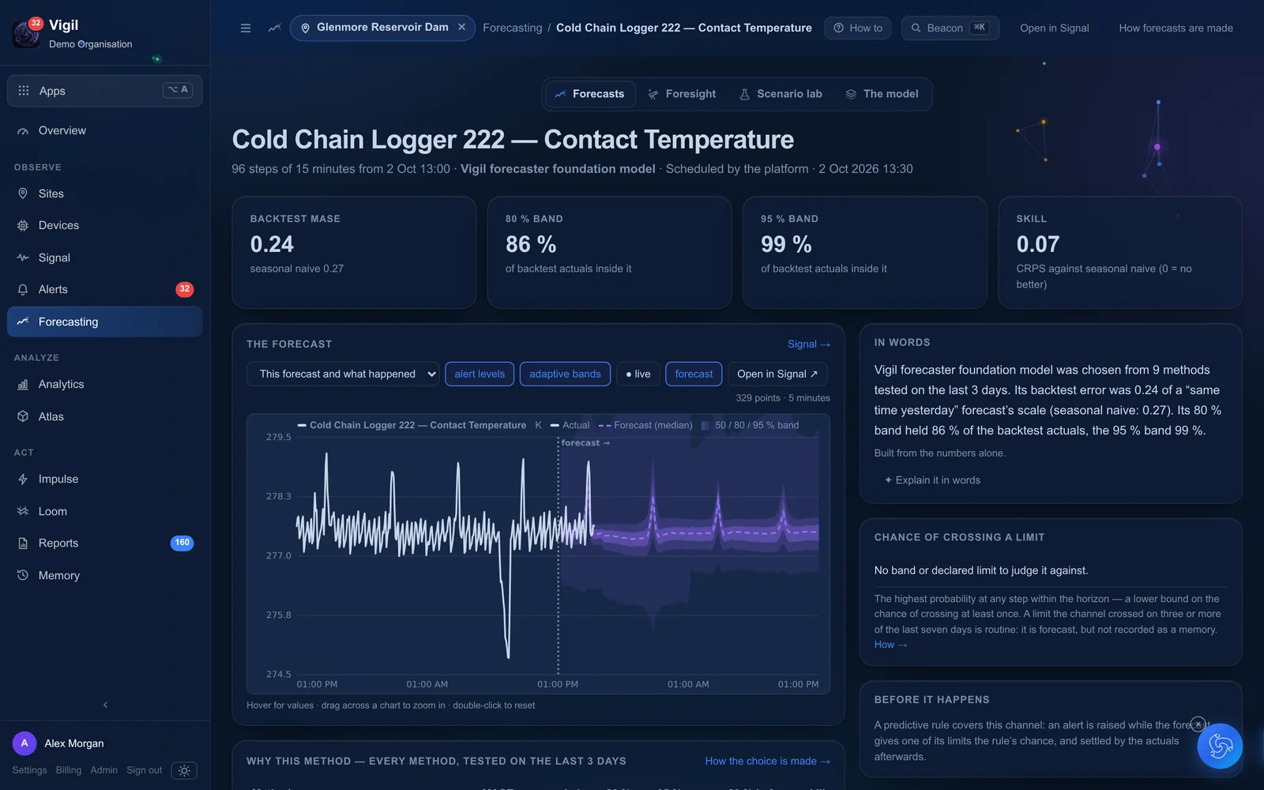Open Billing link in footer
Screen dimensions: 1264x790
coord(69,770)
